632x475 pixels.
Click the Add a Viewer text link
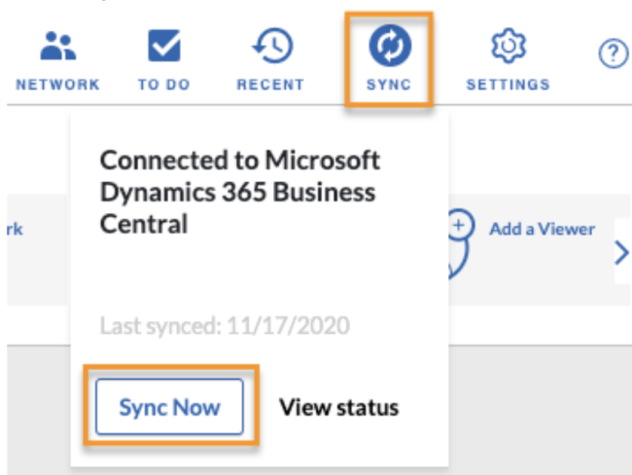pos(541,229)
